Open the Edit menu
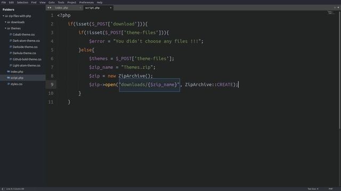The width and height of the screenshot is (341, 191). tap(11, 2)
